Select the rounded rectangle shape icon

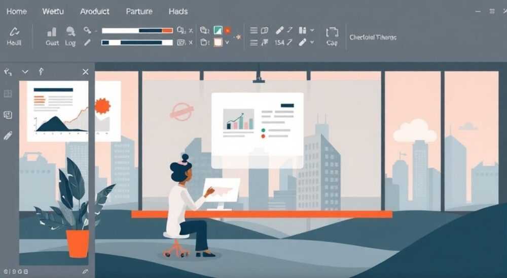(x=265, y=30)
